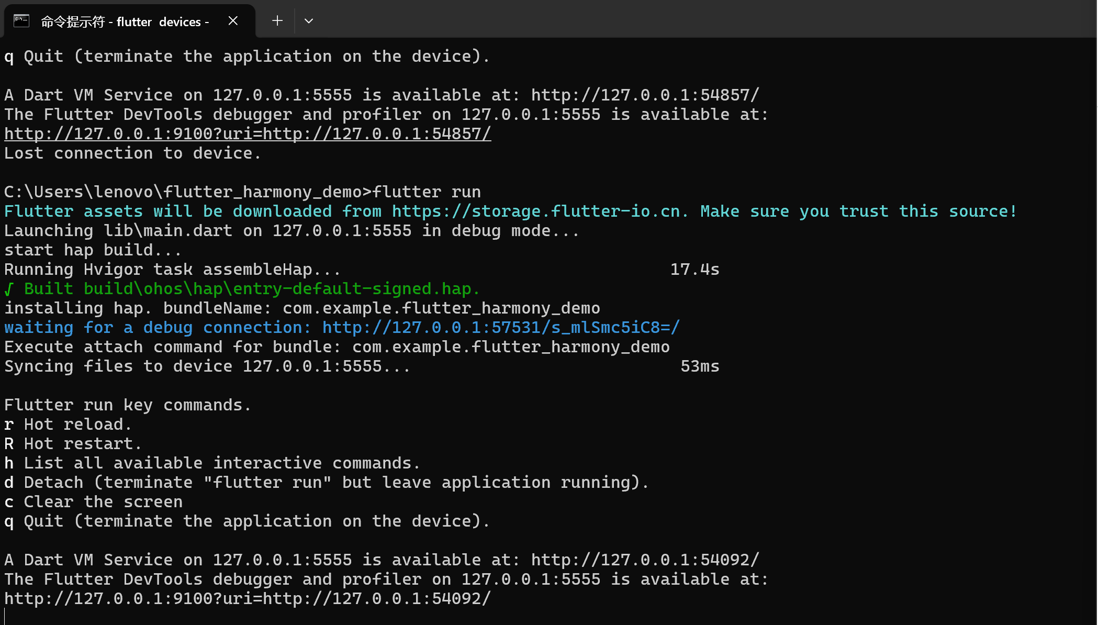Click the 53ms syncing files timing
This screenshot has width=1098, height=625.
point(700,366)
